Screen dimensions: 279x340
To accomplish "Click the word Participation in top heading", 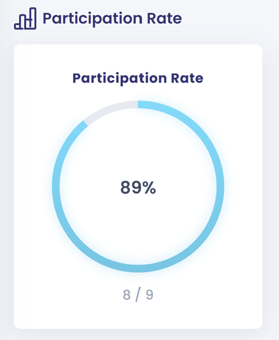I will click(x=93, y=19).
